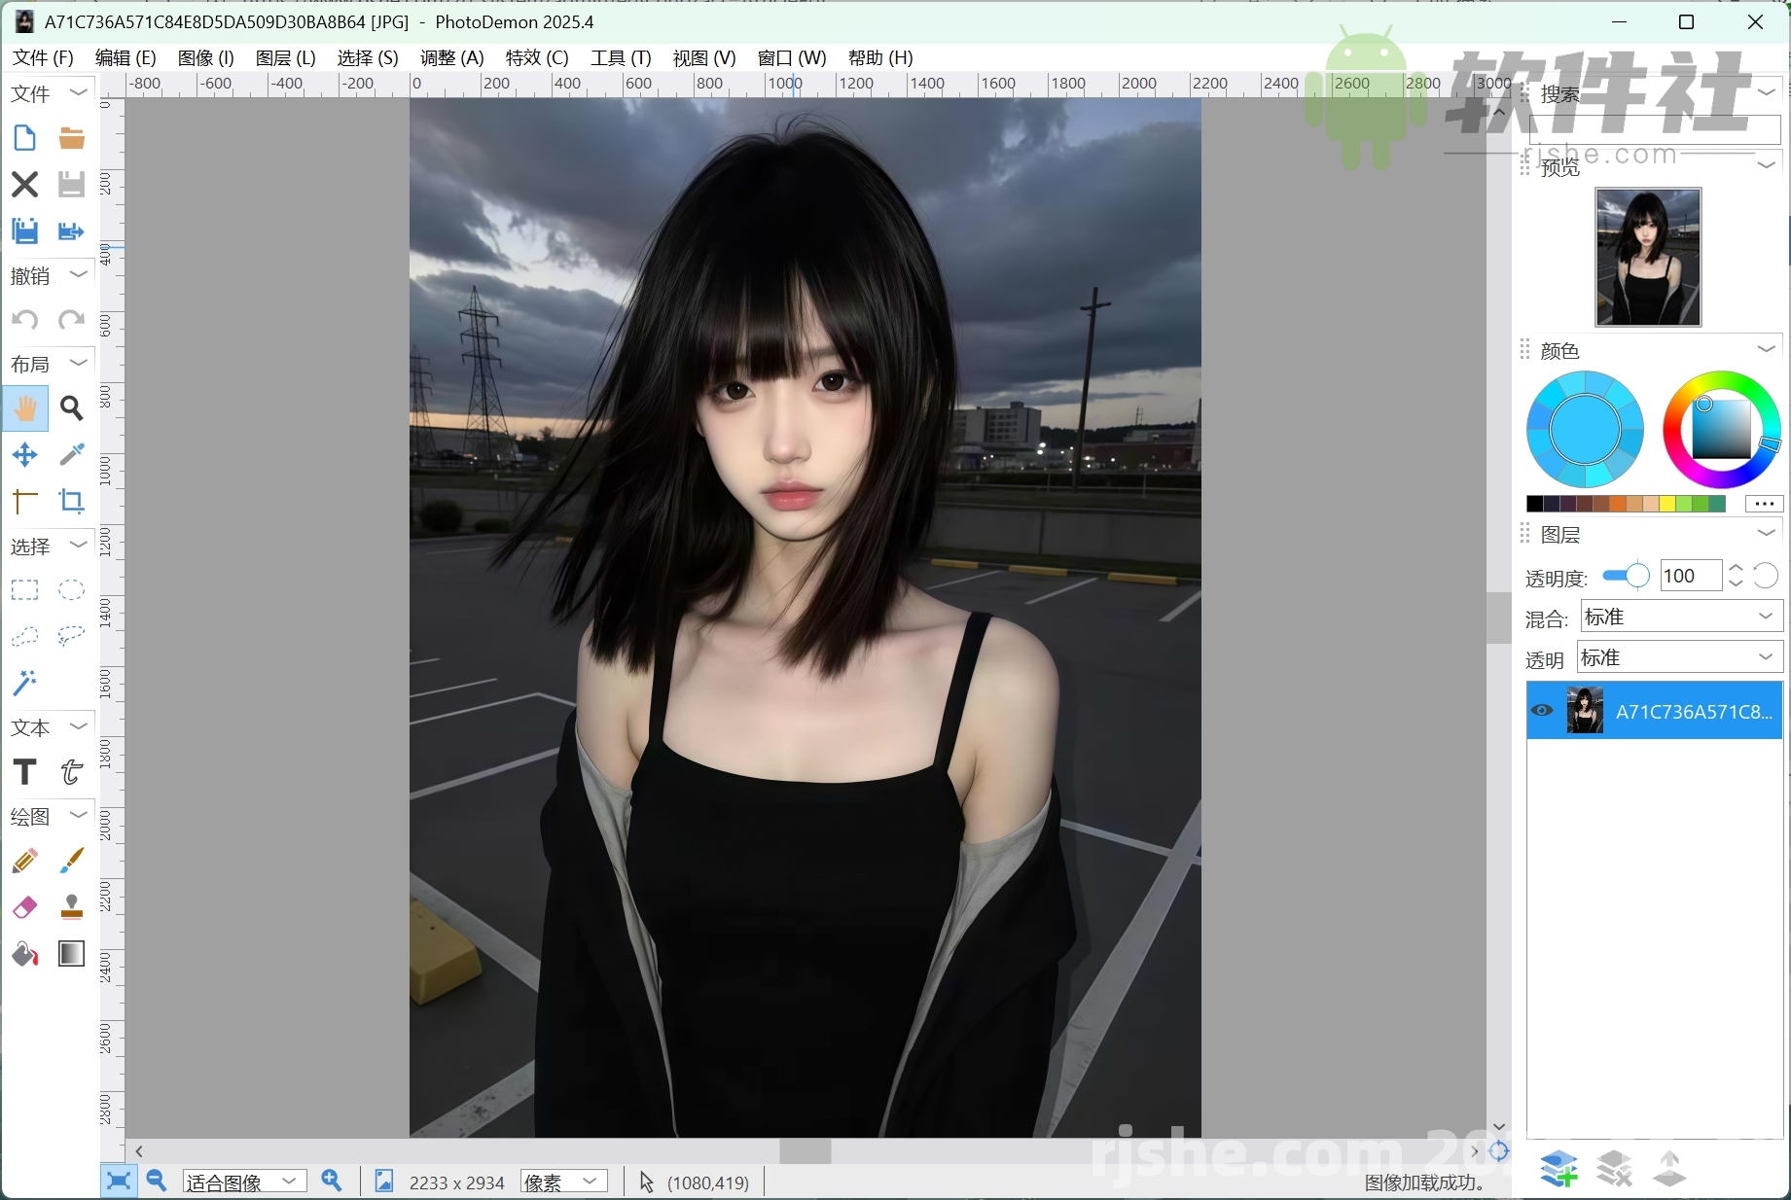Click the image thumbnail in the 预览 panel
The width and height of the screenshot is (1791, 1200).
[1646, 257]
